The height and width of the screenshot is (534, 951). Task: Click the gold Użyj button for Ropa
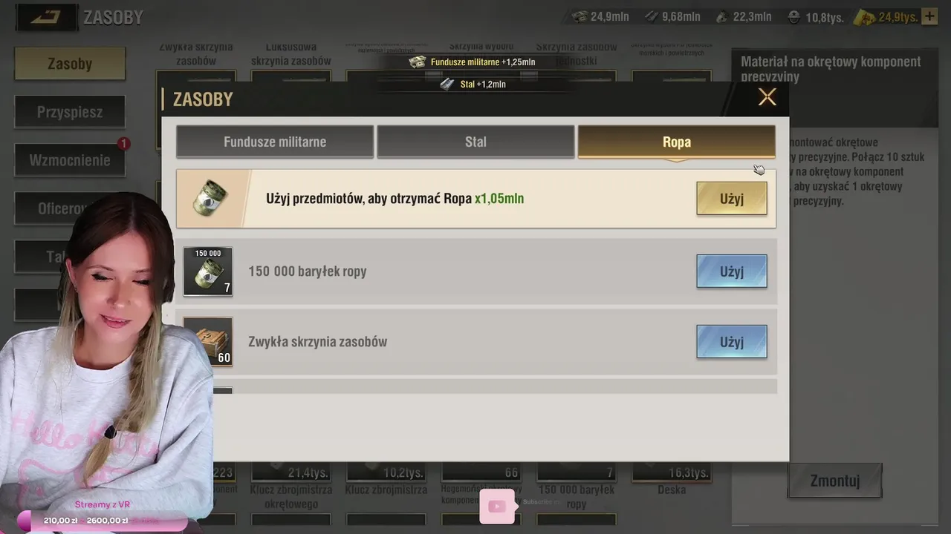pos(732,199)
